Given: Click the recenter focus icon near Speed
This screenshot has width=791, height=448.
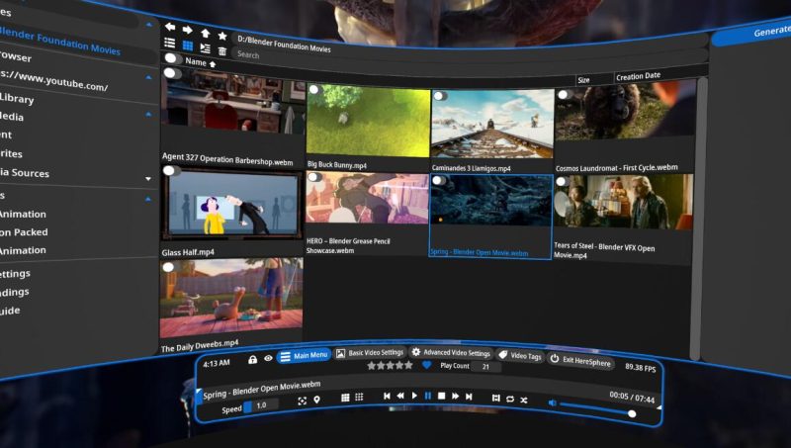Looking at the screenshot, I should [302, 402].
